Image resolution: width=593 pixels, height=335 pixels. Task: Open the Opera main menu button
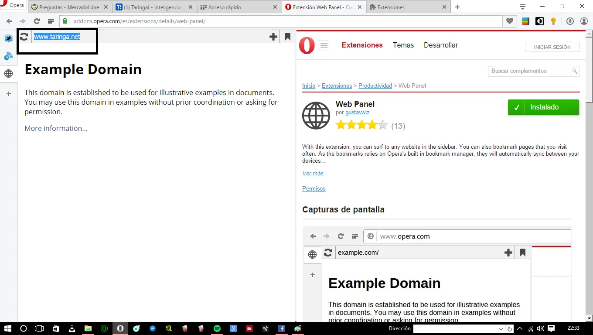[13, 6]
